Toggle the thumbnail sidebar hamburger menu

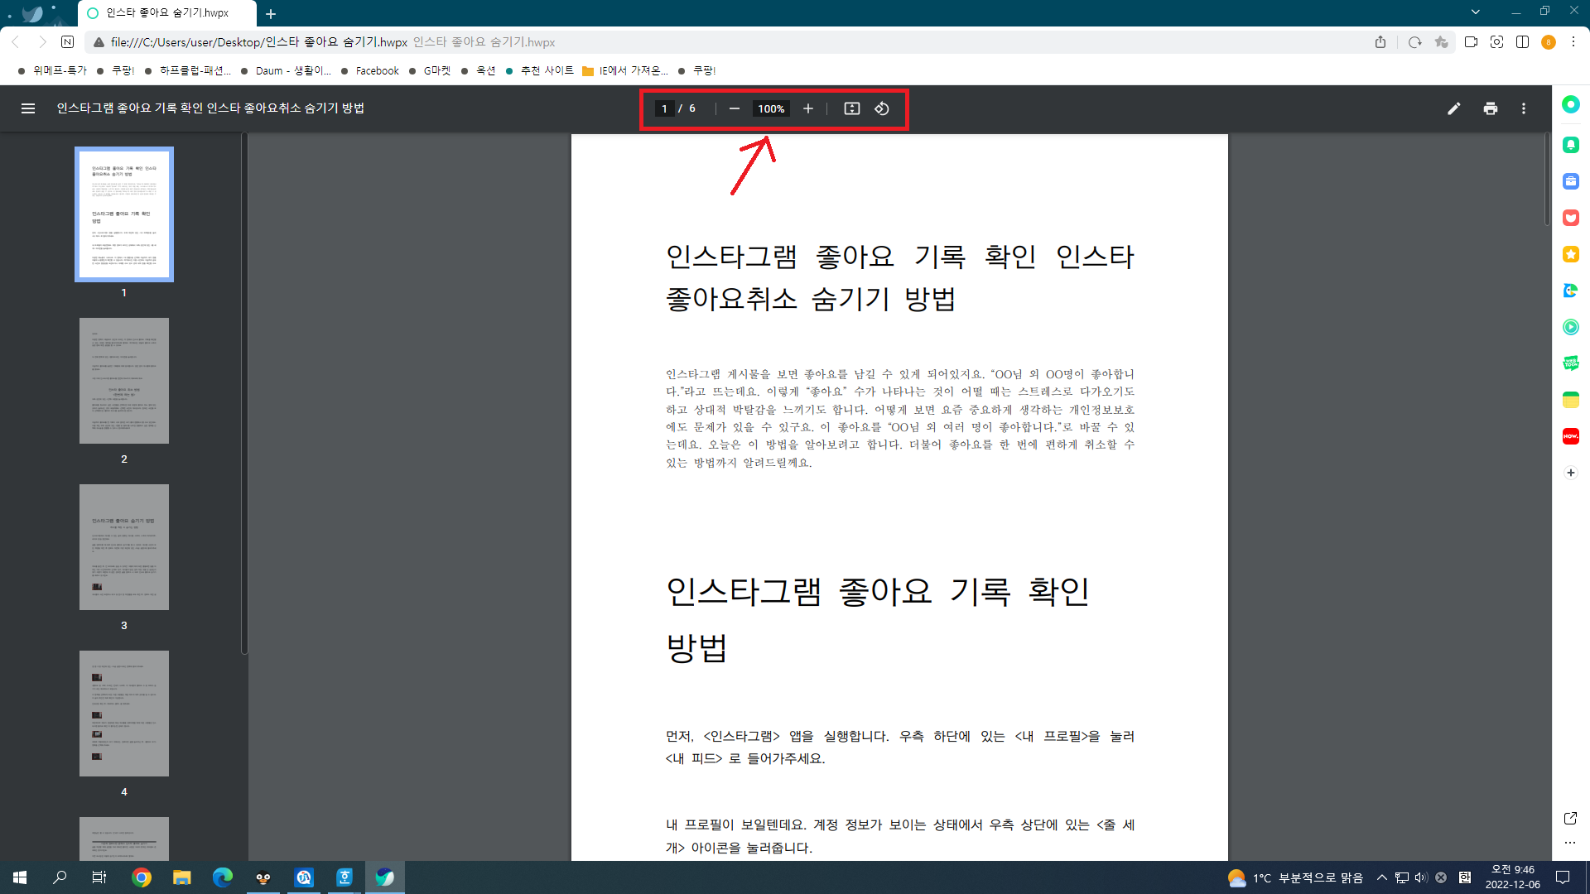click(28, 108)
